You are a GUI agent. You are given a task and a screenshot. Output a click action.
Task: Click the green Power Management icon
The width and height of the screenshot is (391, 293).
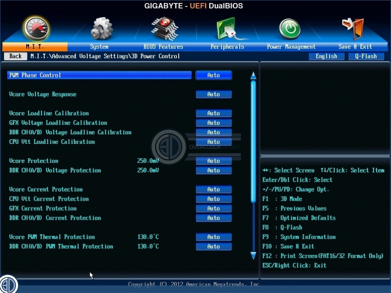tap(289, 29)
